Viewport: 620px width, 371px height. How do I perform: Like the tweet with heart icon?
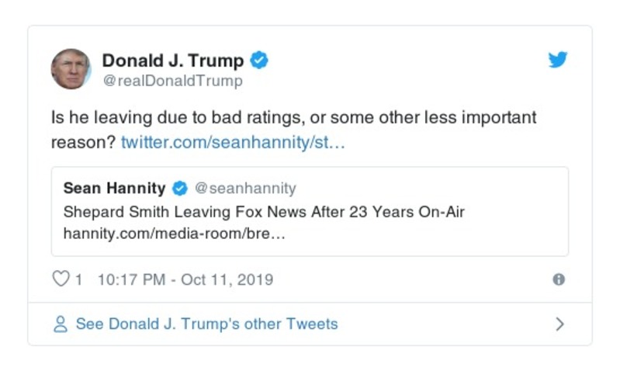61,279
